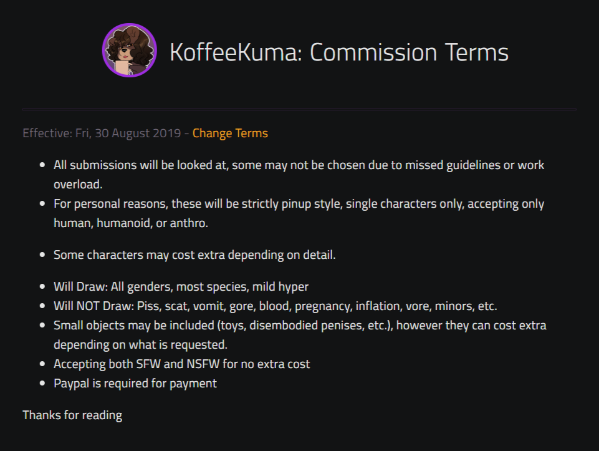Click the "Some characters may cost extra" line
This screenshot has width=599, height=451.
tap(194, 255)
